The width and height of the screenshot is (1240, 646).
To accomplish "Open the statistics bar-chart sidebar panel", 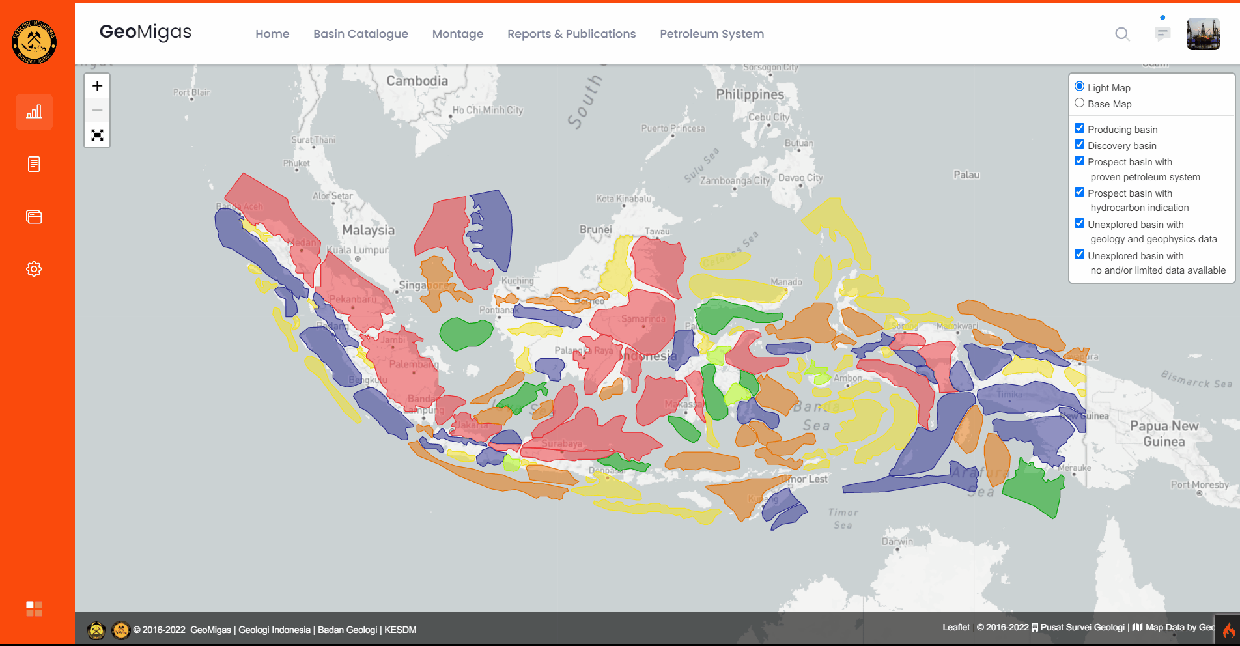I will click(x=34, y=112).
